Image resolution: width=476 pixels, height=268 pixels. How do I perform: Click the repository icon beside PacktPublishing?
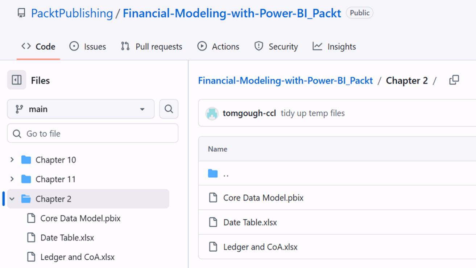point(21,13)
